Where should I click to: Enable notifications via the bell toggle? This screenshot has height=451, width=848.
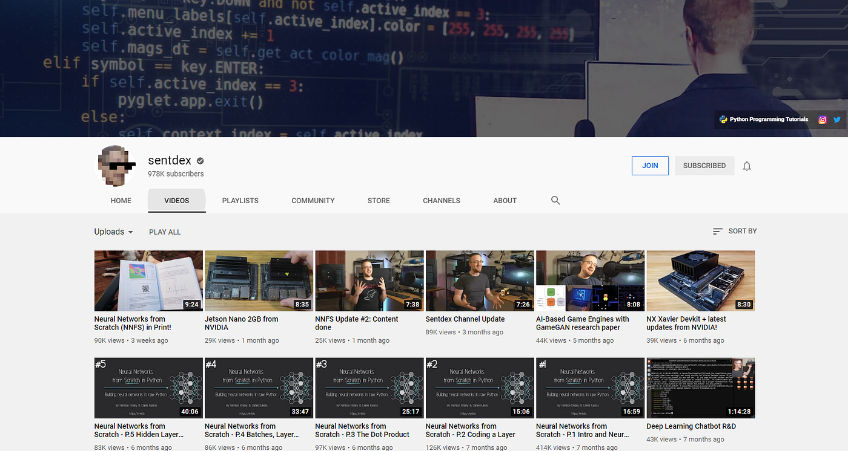click(747, 166)
